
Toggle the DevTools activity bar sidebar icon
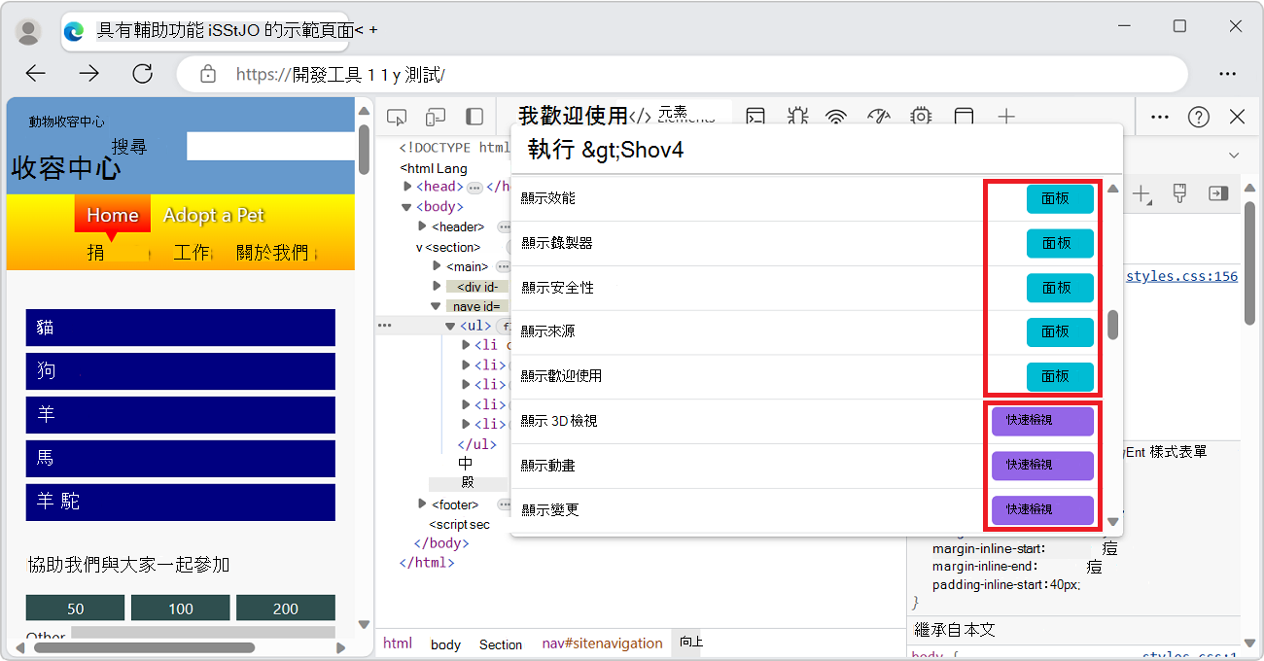[474, 117]
